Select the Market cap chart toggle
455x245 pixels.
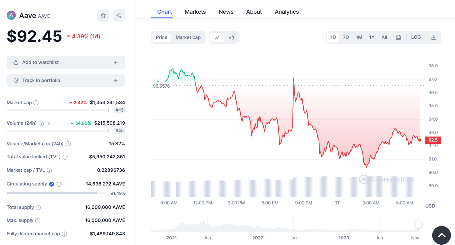188,37
